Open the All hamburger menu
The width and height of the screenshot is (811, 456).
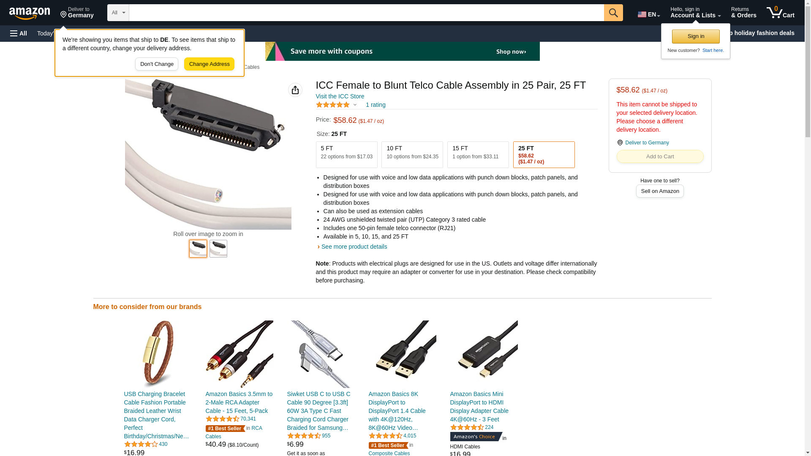[x=19, y=33]
